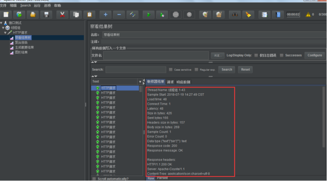Click the Configure button
Image resolution: width=327 pixels, height=181 pixels.
click(314, 56)
